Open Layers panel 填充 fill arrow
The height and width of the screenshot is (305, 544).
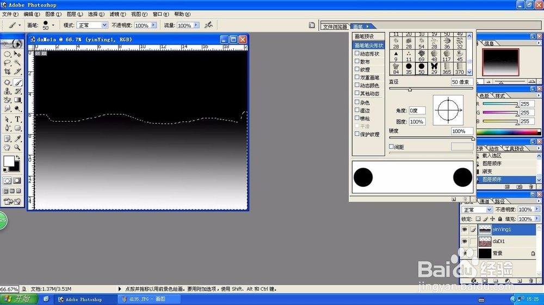click(x=537, y=219)
